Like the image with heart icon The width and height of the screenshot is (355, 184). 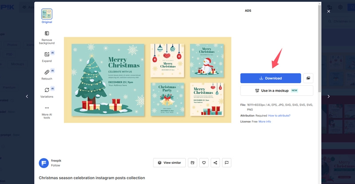click(x=204, y=163)
